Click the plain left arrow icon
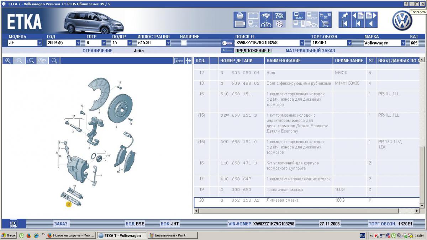Viewport: 427px width, 240px height. coord(371,24)
